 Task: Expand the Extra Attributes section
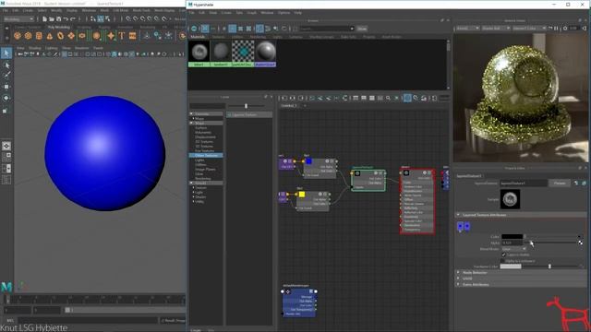459,285
